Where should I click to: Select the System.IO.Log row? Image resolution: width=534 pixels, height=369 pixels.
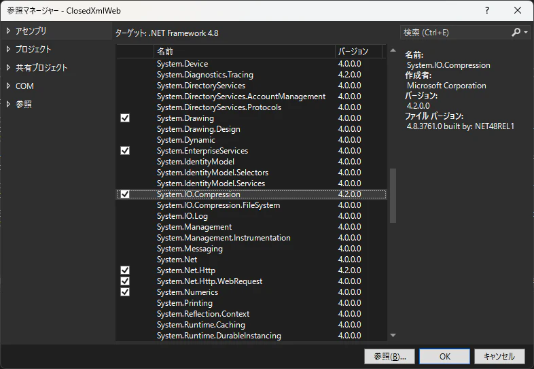(x=251, y=216)
